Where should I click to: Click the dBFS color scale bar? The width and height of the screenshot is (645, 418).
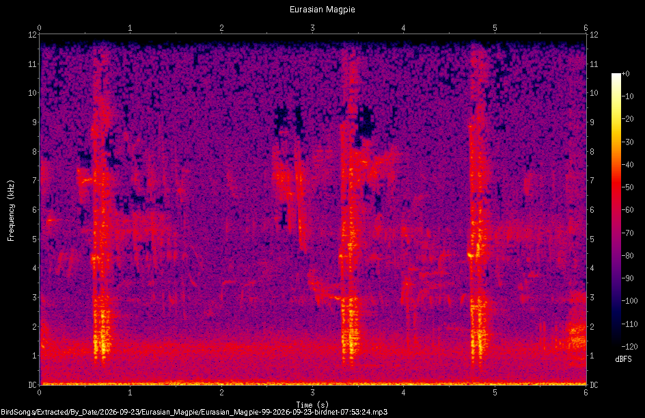pos(616,209)
